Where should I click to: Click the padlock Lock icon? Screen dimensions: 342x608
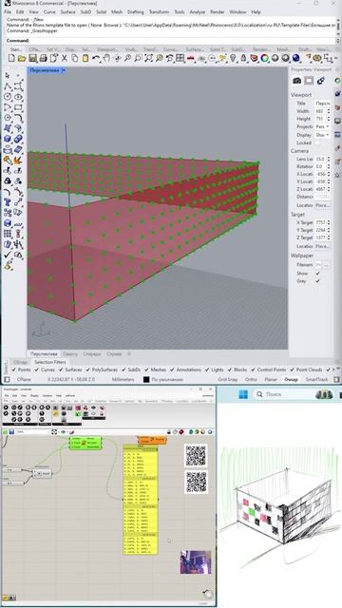tap(243, 58)
